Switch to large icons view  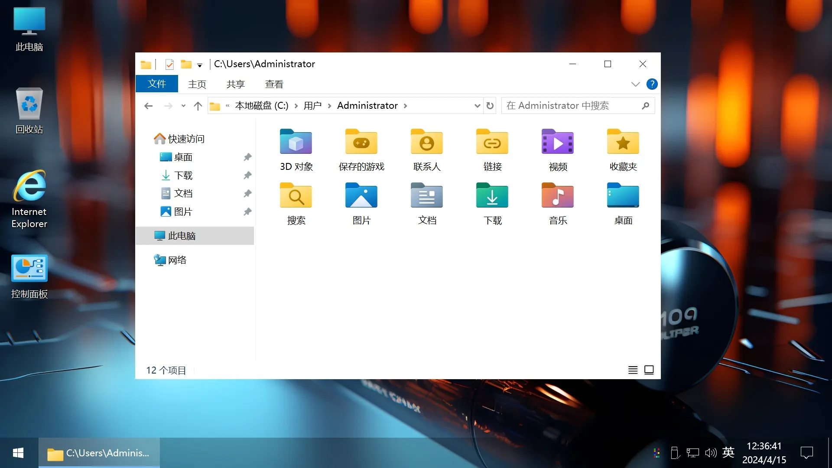pyautogui.click(x=649, y=370)
